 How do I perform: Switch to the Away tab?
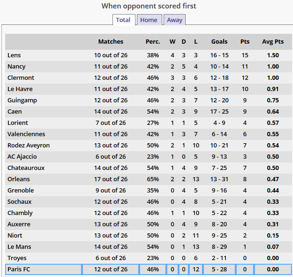click(x=175, y=20)
